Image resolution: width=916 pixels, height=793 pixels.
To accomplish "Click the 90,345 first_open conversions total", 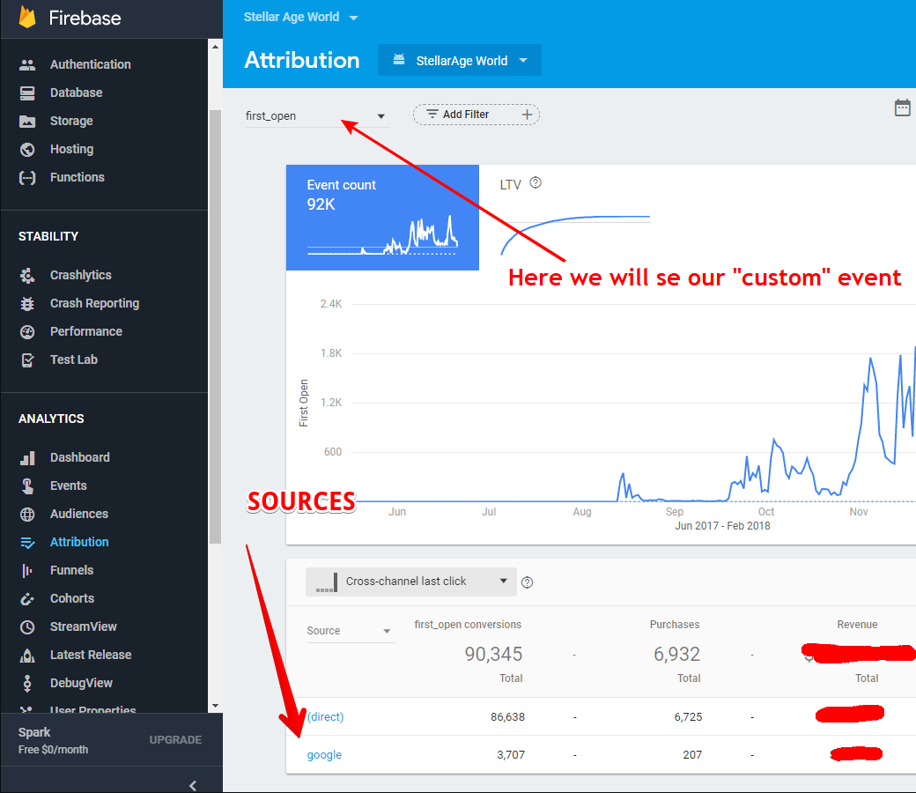I will [493, 654].
